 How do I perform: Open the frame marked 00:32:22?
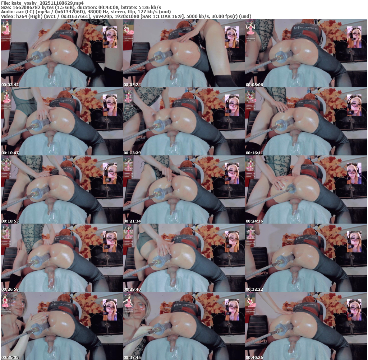[x=306, y=258]
